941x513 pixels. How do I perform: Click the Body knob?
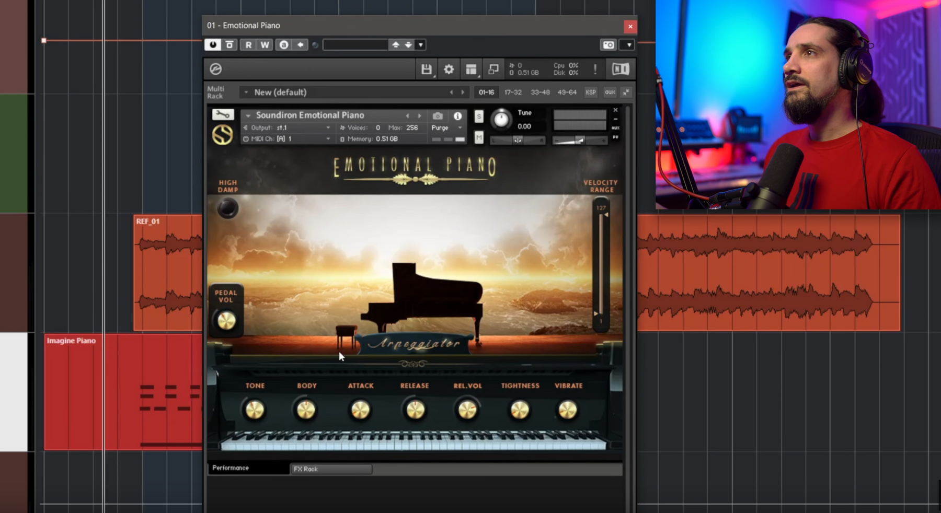tap(306, 410)
